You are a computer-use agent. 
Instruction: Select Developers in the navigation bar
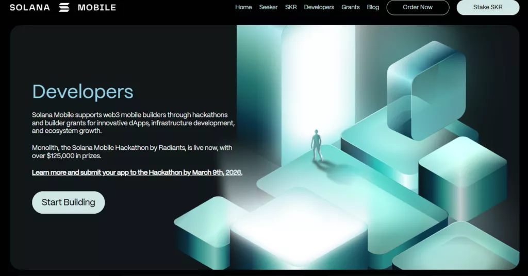pos(319,7)
